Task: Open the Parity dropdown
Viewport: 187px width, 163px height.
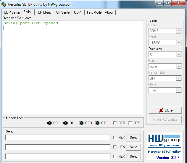Action: [165, 67]
